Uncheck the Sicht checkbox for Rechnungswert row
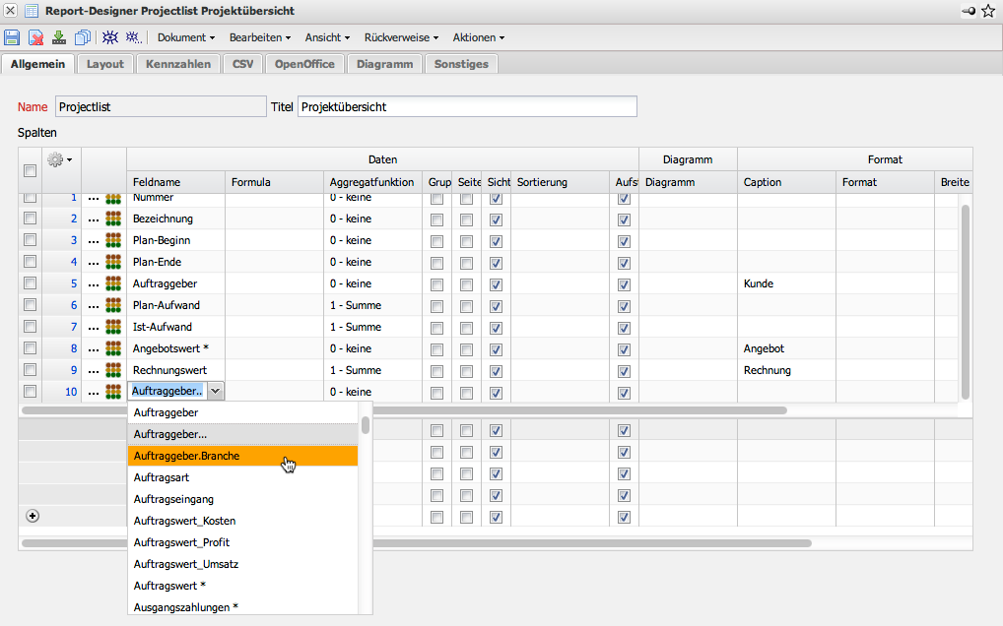Image resolution: width=1003 pixels, height=626 pixels. (496, 370)
